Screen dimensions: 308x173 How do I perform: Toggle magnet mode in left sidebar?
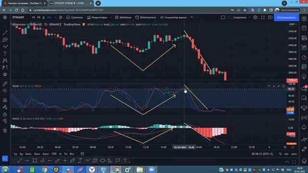pos(5,100)
